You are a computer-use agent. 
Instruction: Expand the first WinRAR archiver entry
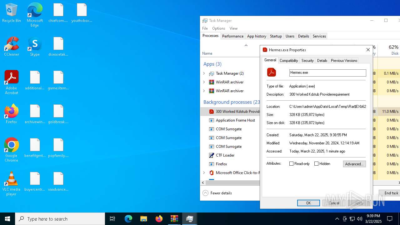pos(204,82)
